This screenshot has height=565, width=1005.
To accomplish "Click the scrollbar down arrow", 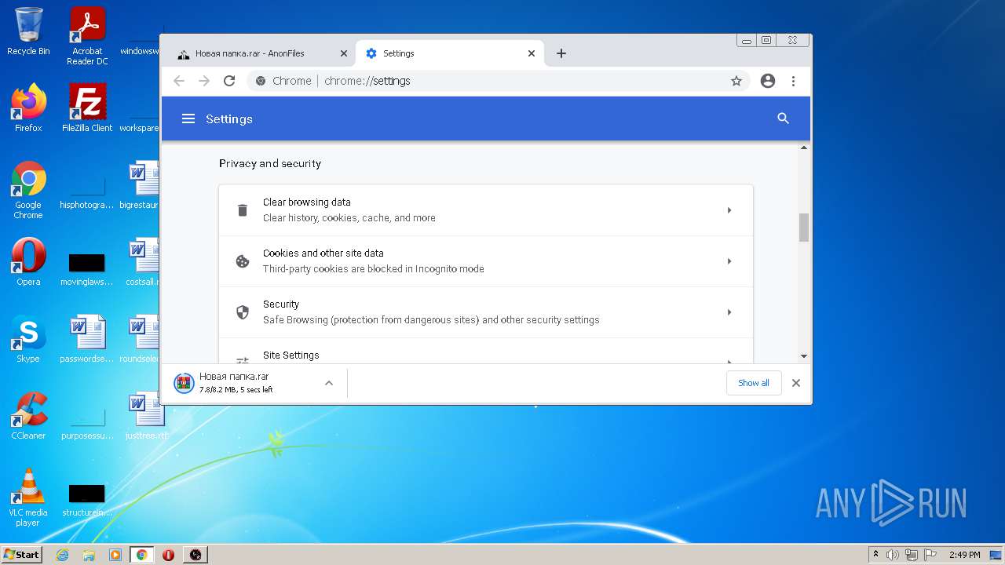I will click(803, 356).
